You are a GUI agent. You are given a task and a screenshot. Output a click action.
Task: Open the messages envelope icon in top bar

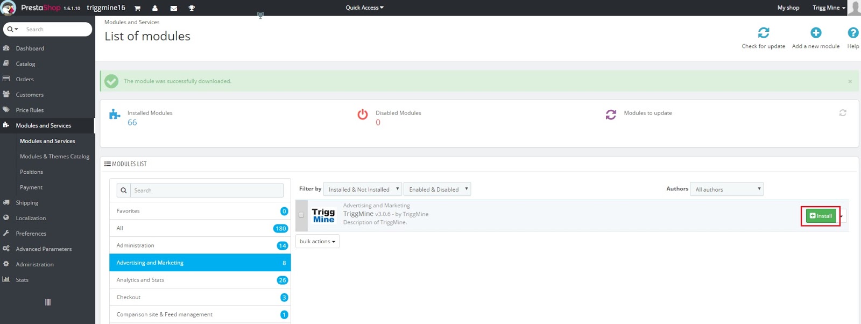(173, 8)
